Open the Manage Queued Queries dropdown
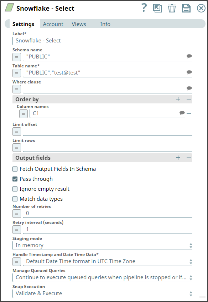208x302 pixels. [x=191, y=277]
